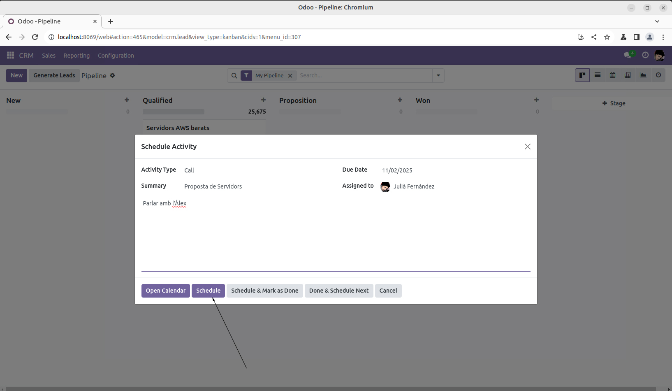This screenshot has width=672, height=391.
Task: Click Done & Schedule Next button
Action: pyautogui.click(x=338, y=291)
